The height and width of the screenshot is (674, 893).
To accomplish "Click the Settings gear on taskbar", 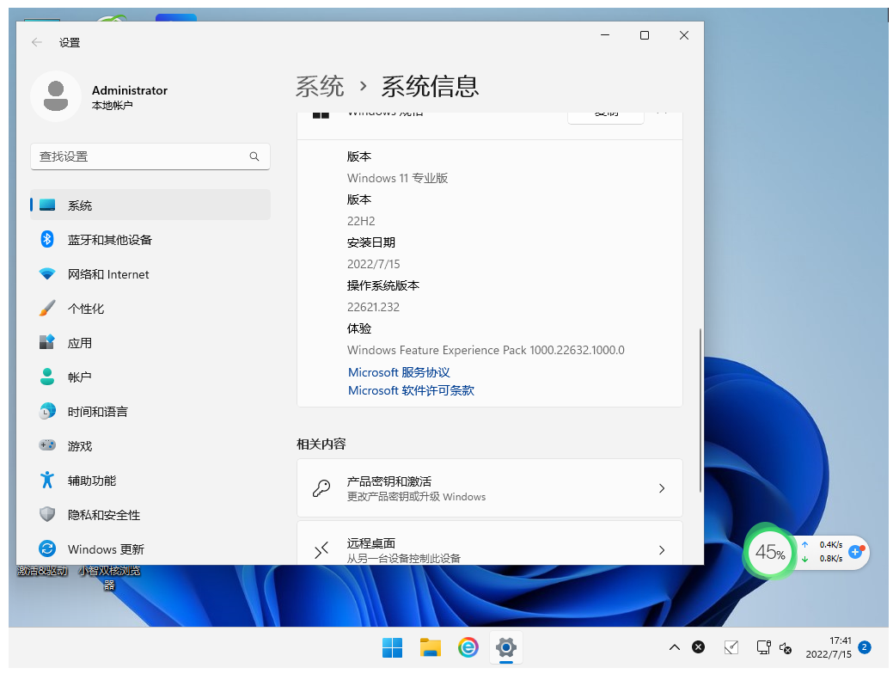I will click(505, 648).
